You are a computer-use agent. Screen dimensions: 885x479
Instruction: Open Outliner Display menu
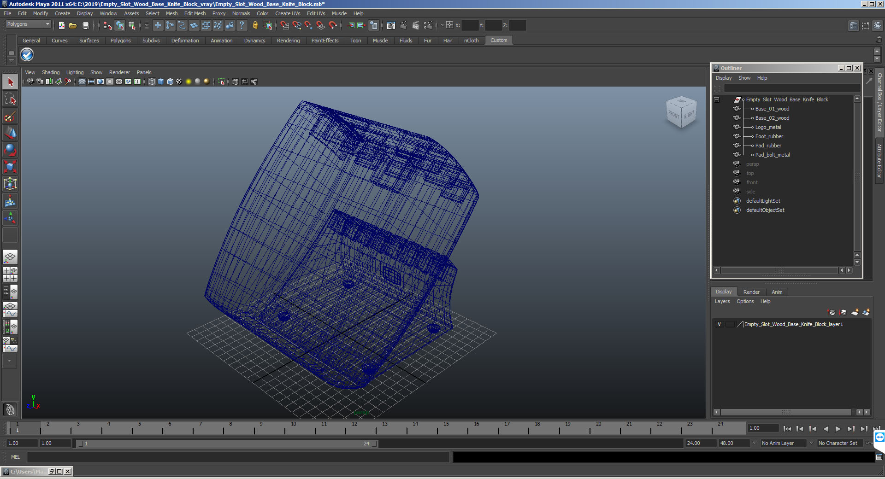click(724, 78)
